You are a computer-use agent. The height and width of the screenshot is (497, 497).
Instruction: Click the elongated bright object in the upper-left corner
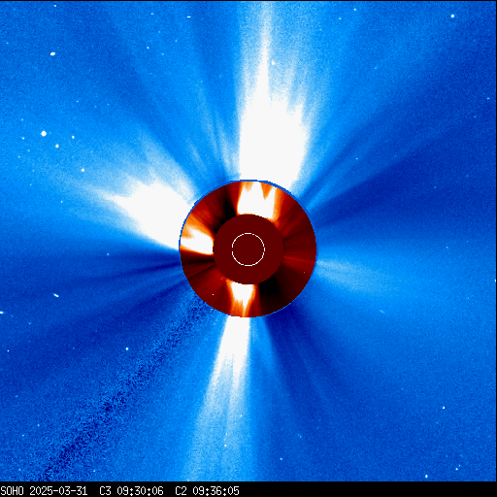click(52, 54)
